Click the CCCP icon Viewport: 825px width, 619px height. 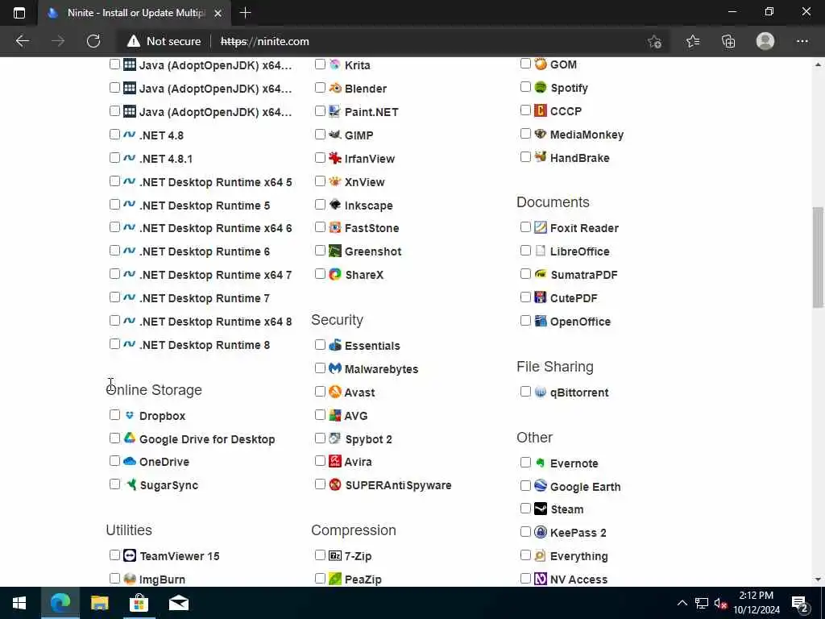541,110
